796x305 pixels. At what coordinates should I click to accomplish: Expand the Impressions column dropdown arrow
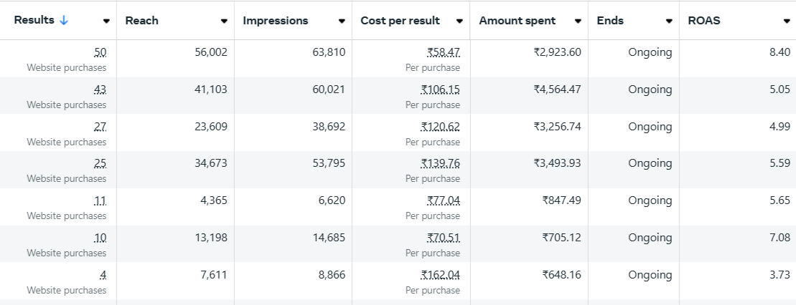click(x=342, y=21)
